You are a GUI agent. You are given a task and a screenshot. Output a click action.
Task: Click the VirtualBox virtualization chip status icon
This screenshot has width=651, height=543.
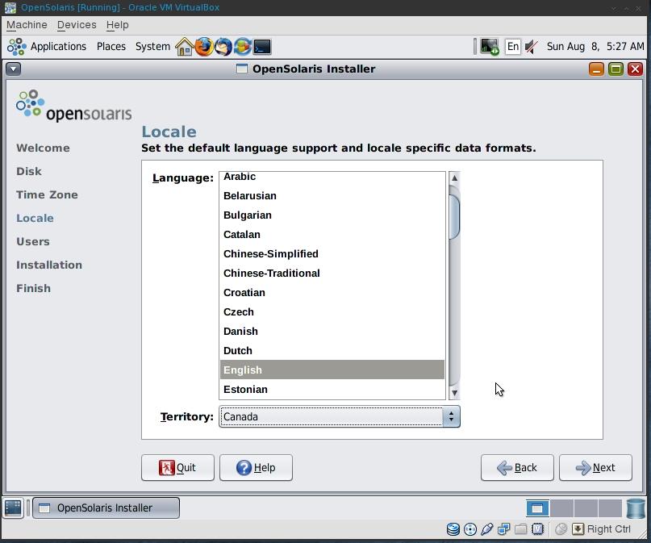pos(537,529)
